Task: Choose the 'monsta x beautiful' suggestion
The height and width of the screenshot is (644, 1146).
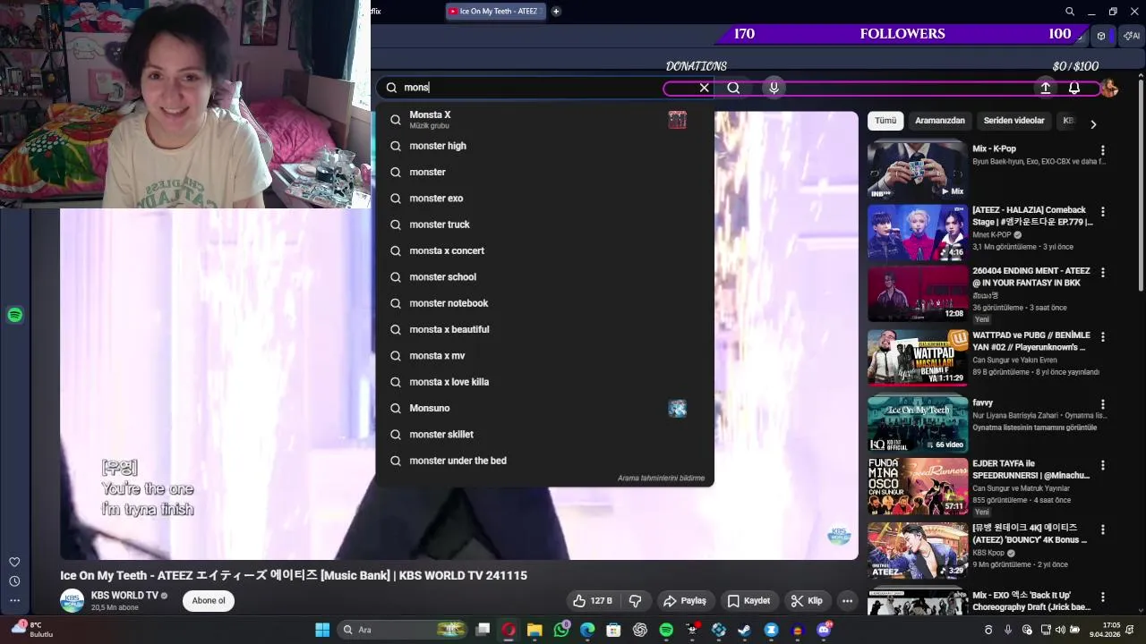Action: click(544, 329)
